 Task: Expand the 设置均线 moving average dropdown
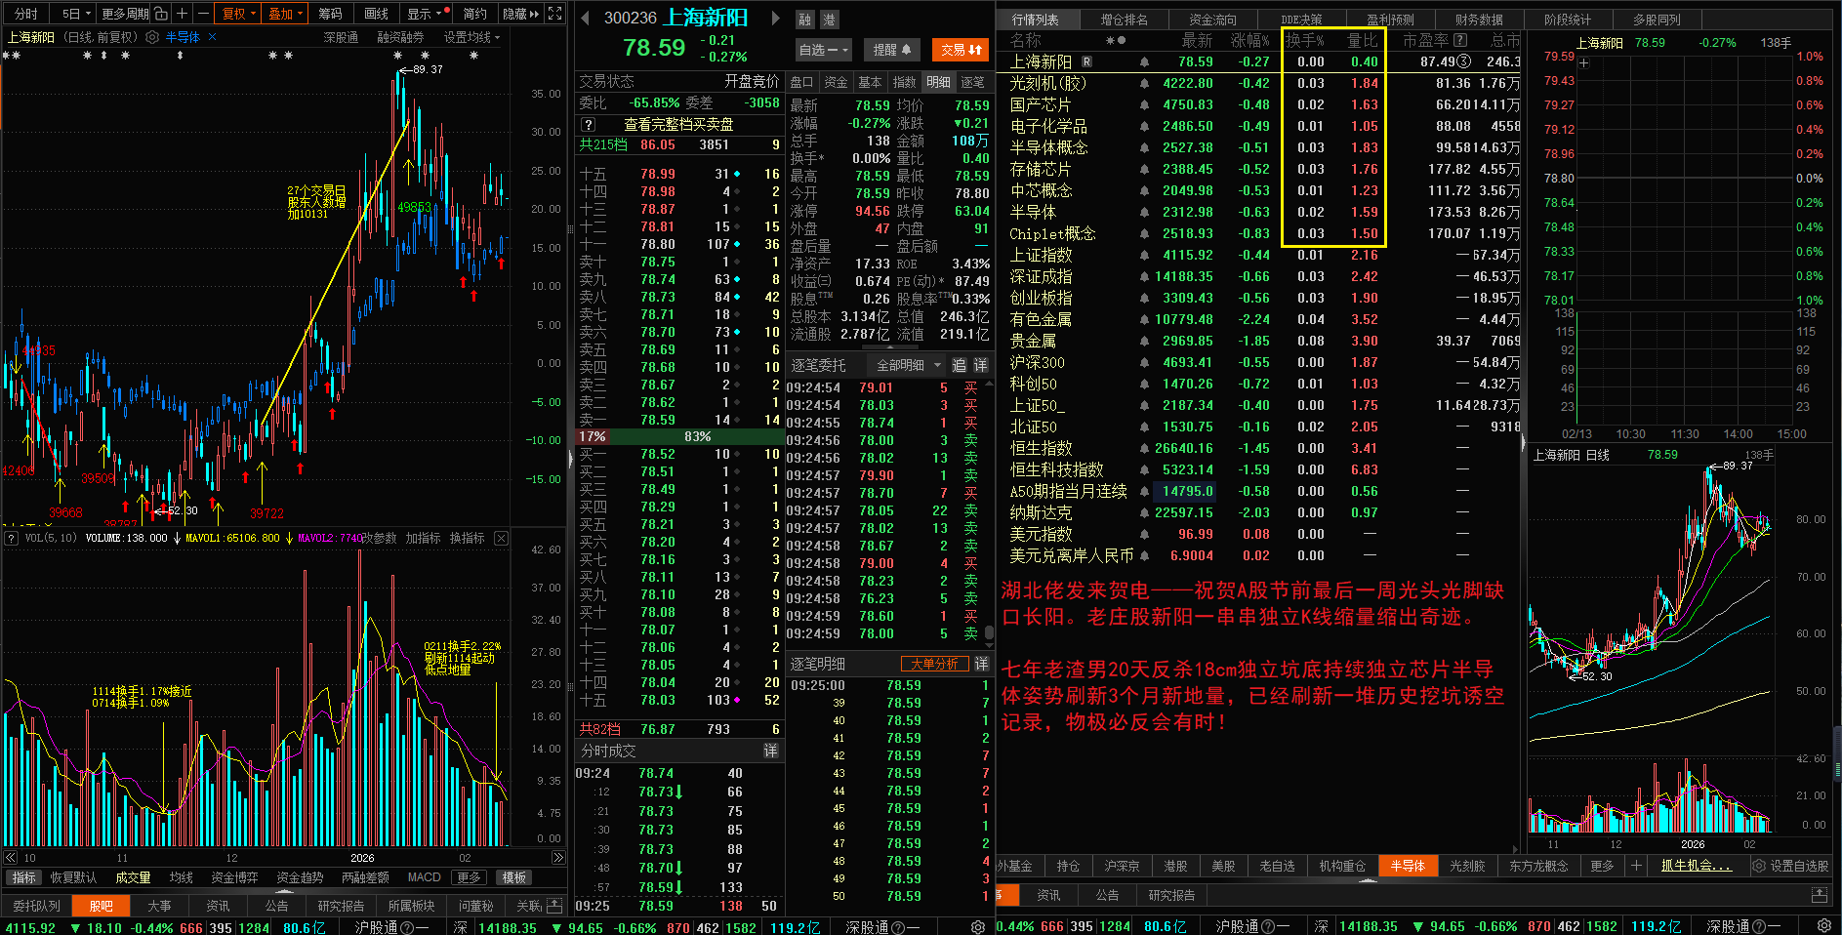tap(471, 37)
